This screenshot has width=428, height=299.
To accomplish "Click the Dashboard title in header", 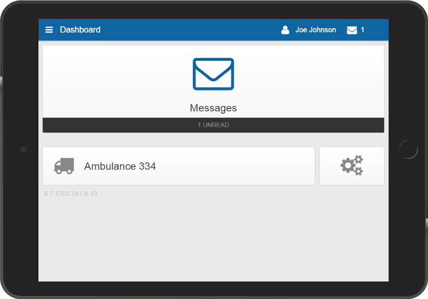I will (80, 30).
